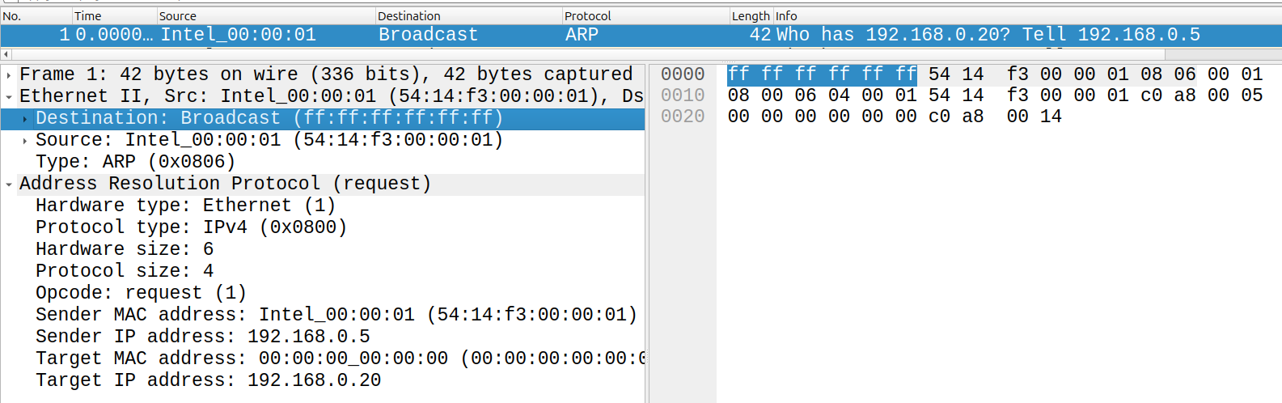The height and width of the screenshot is (403, 1282).
Task: Expand the Source: Intel_00:00:01 entry
Action: 25,141
